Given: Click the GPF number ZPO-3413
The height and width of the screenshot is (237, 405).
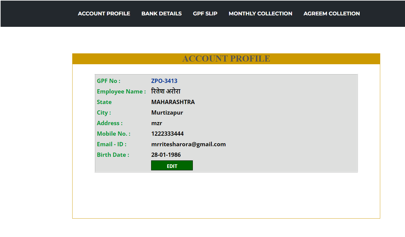Looking at the screenshot, I should [x=164, y=81].
